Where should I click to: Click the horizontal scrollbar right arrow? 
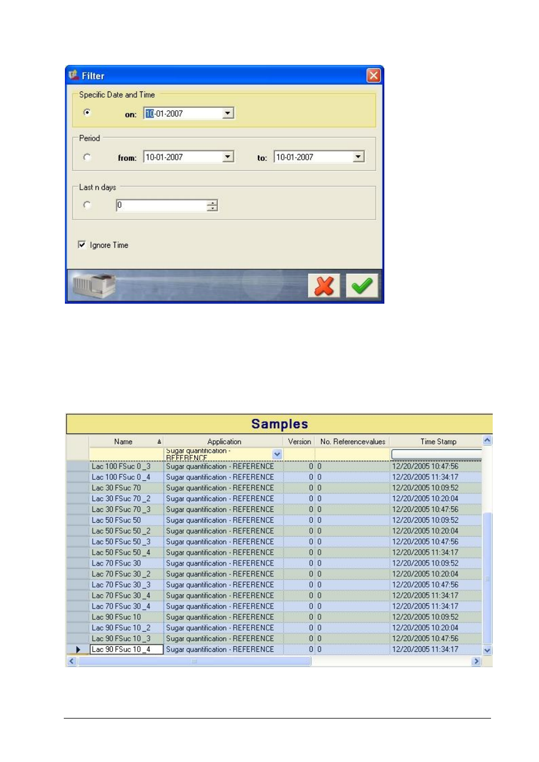pyautogui.click(x=476, y=661)
